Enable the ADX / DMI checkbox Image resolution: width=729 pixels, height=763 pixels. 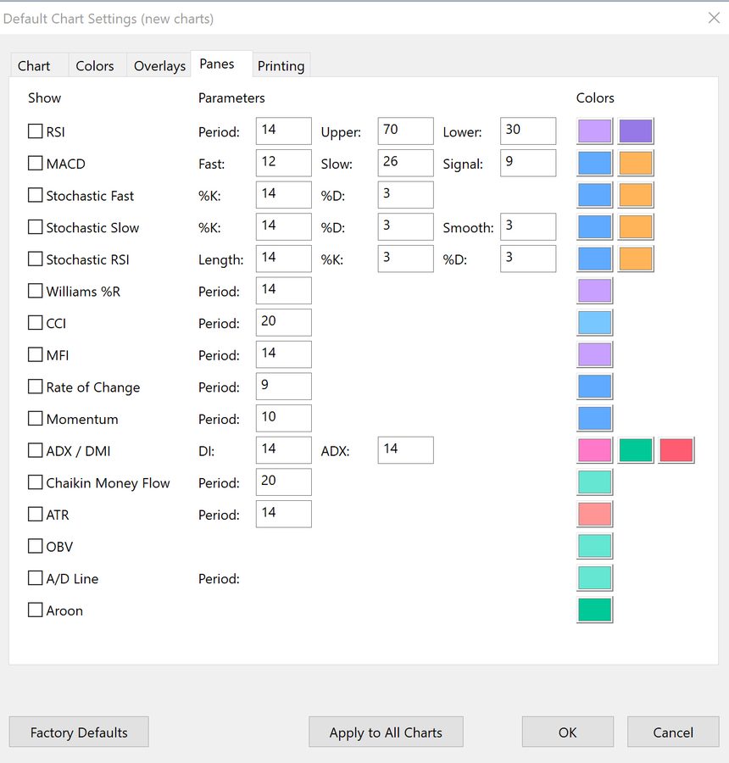[x=35, y=450]
